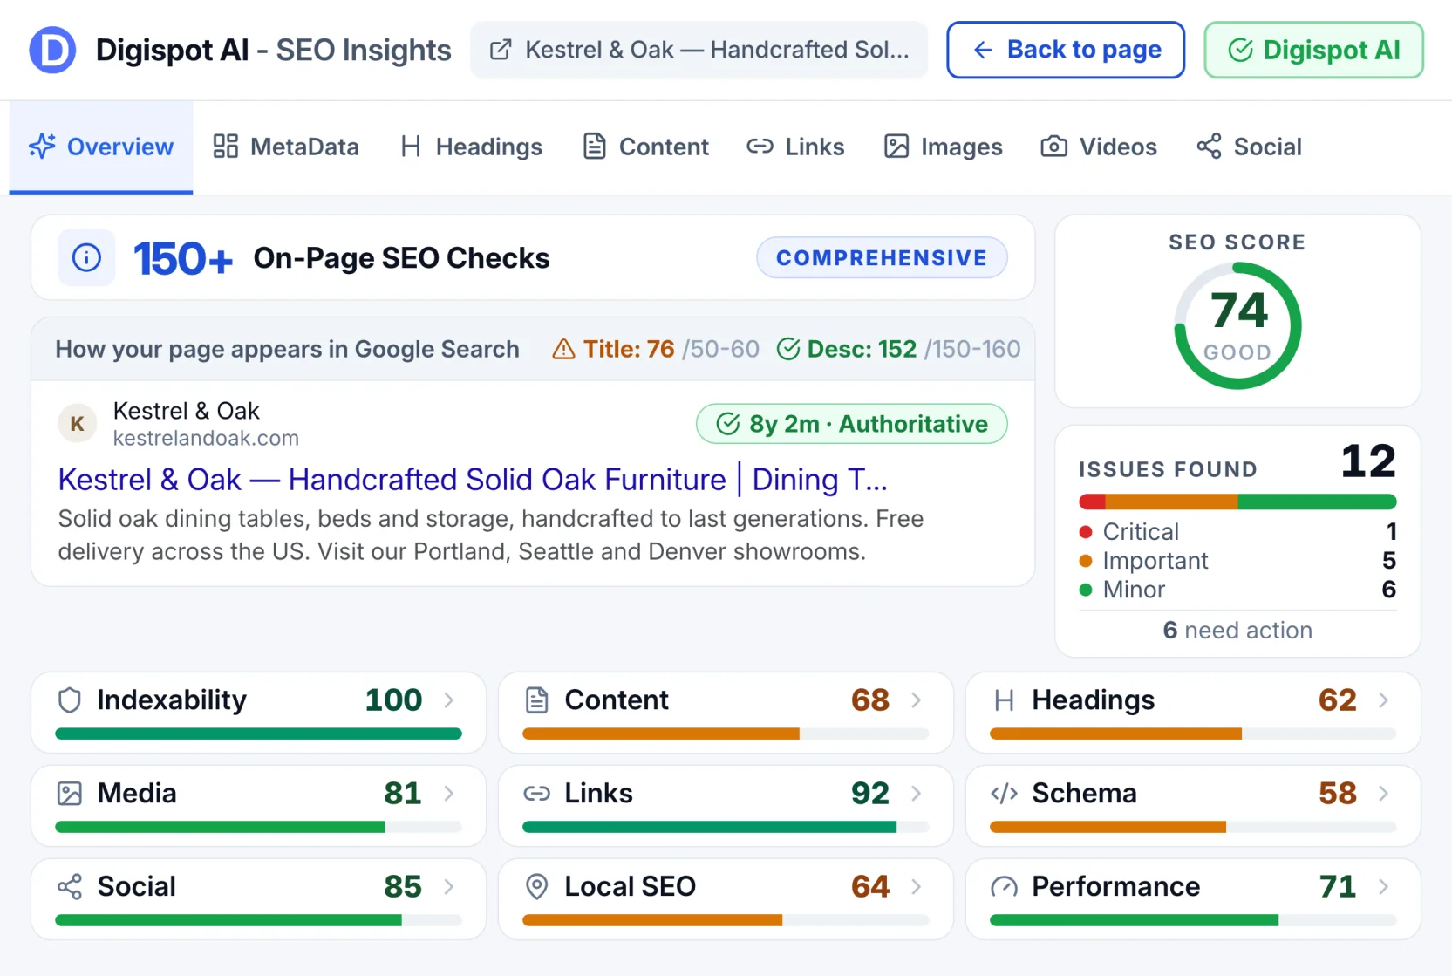Click the Back to page button
The image size is (1452, 976).
point(1066,50)
